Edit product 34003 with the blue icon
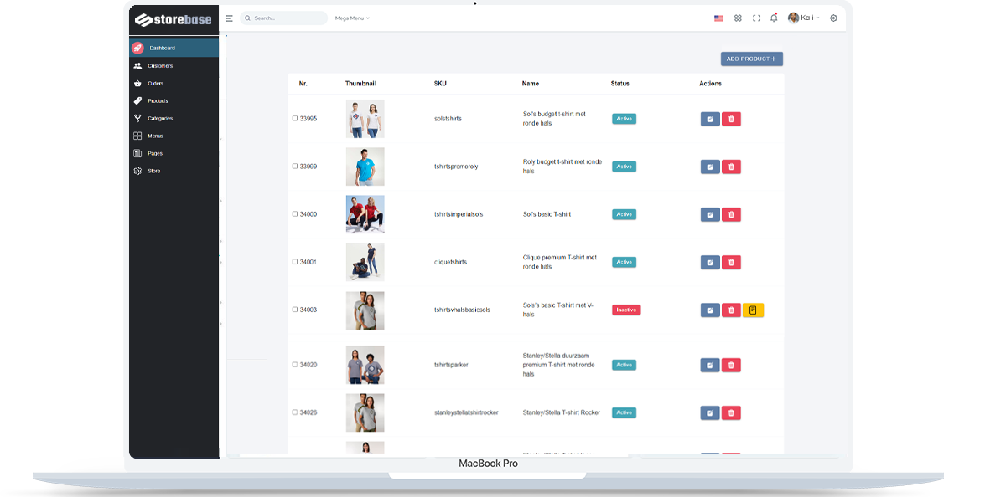This screenshot has height=497, width=985. coord(710,310)
